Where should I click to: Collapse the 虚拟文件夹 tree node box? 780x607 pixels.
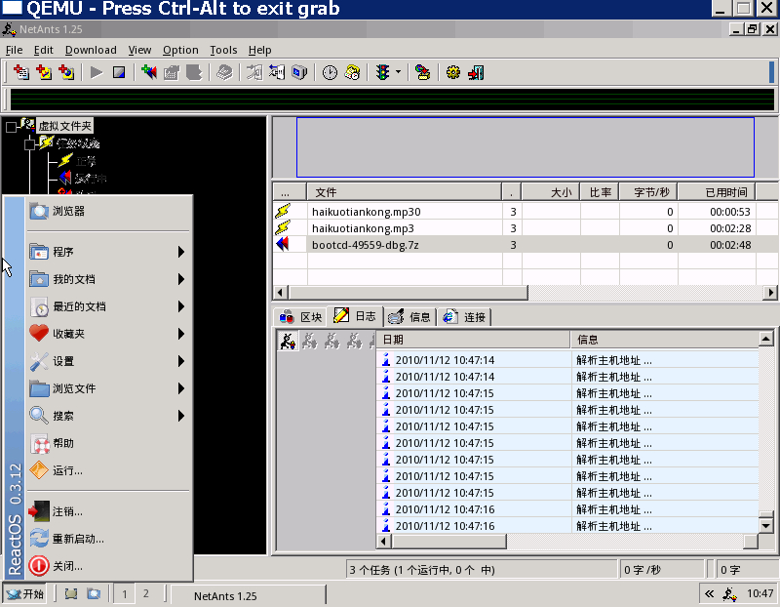click(x=11, y=128)
